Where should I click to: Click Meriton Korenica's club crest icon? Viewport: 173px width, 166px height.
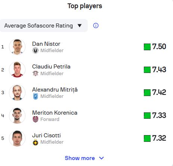click(x=35, y=119)
